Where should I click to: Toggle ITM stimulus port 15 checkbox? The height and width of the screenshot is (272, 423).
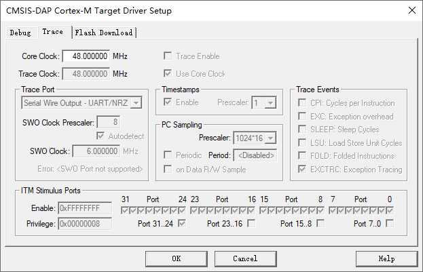pos(263,210)
